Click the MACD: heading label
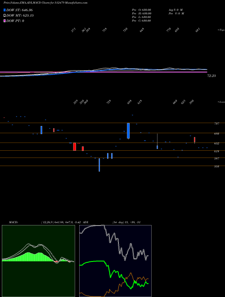Screen dimensions: 225x297 (x=13, y=222)
